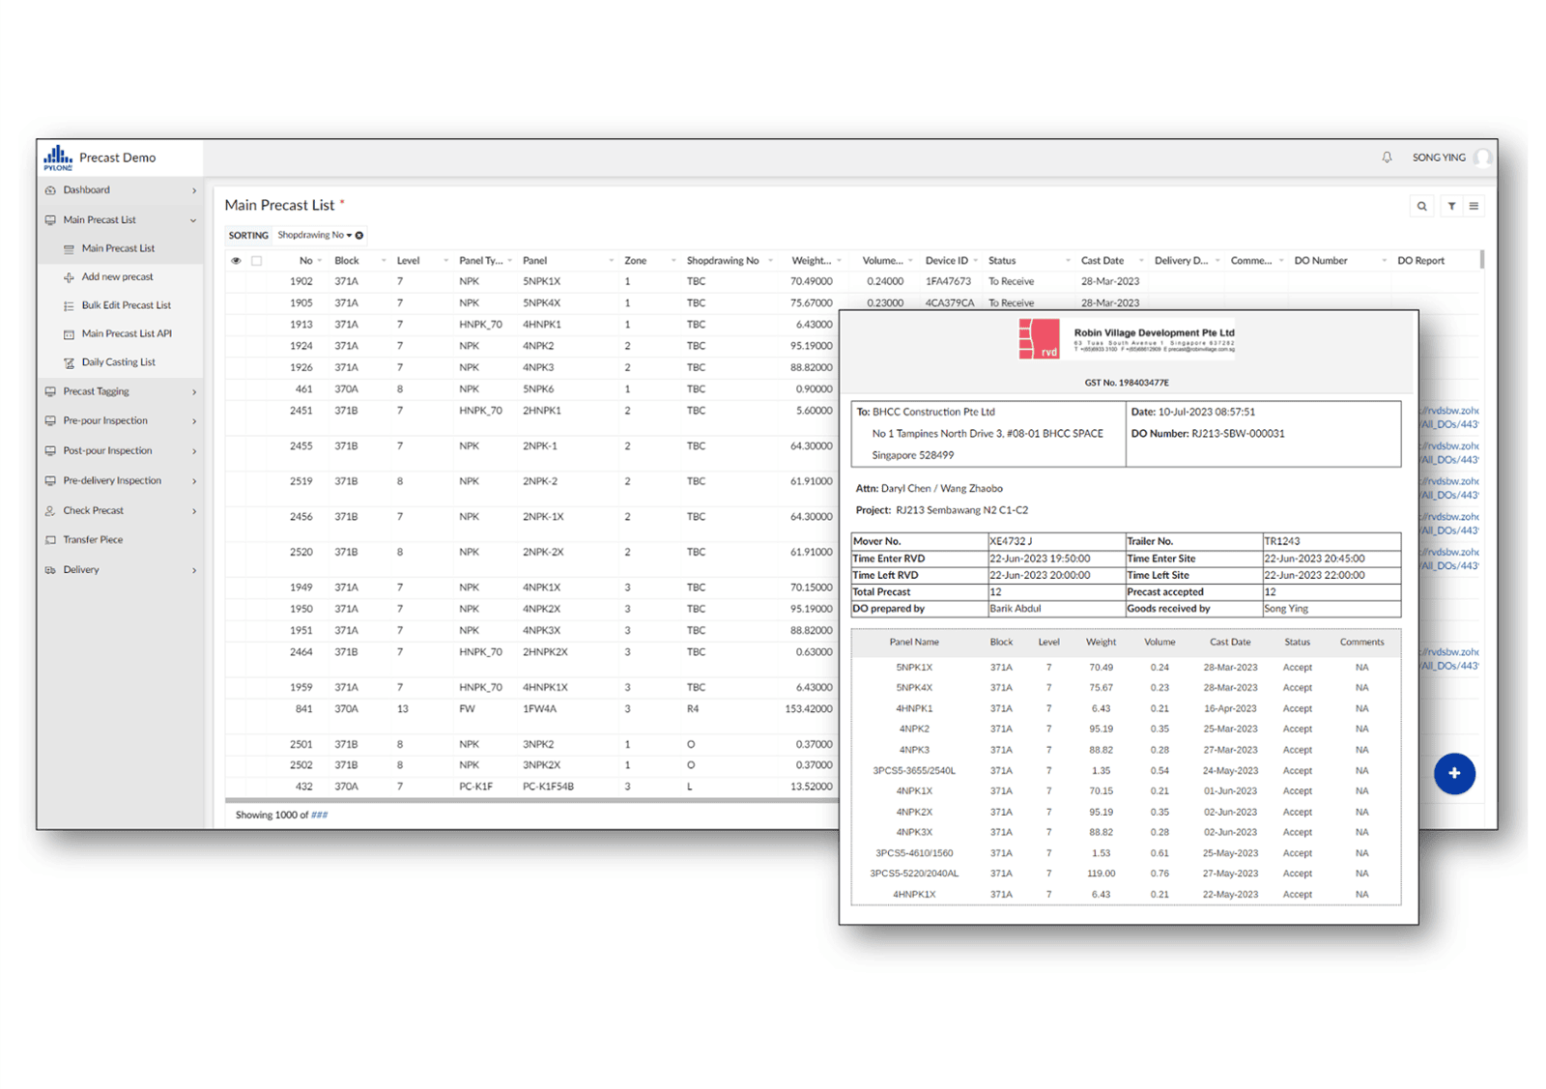Image resolution: width=1546 pixels, height=1089 pixels.
Task: Open the list options hamburger menu
Action: click(1474, 206)
